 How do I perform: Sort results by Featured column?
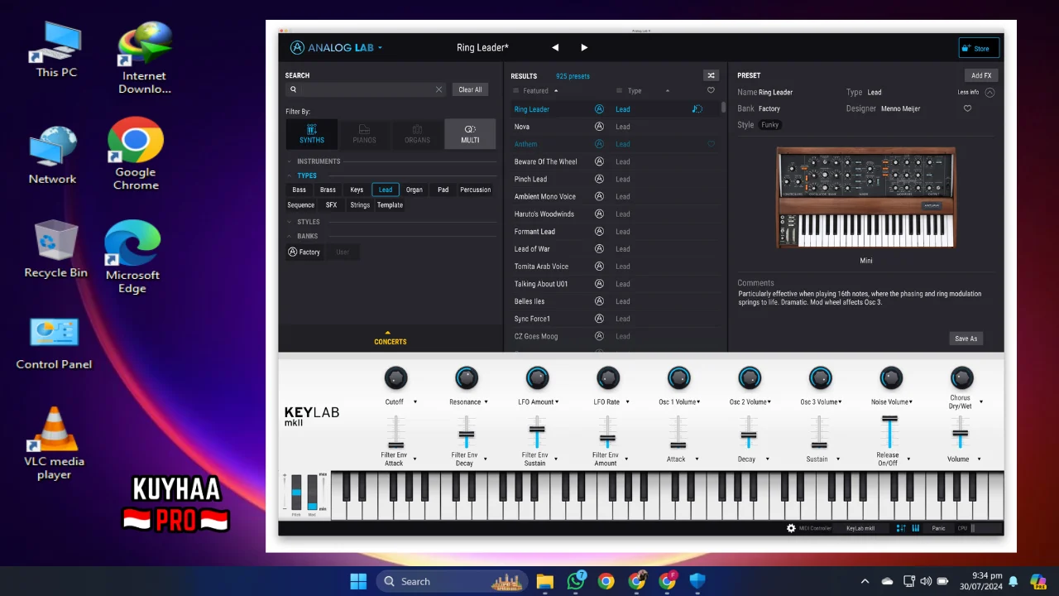point(536,90)
